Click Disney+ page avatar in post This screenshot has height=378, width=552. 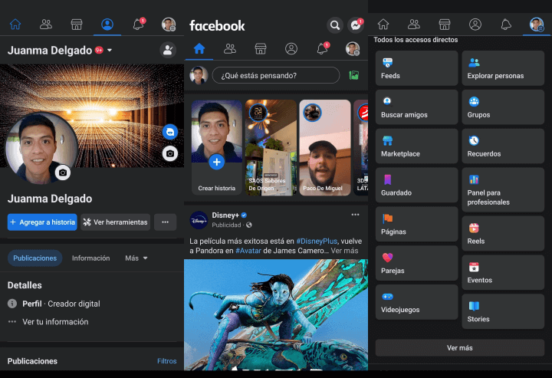coord(199,220)
